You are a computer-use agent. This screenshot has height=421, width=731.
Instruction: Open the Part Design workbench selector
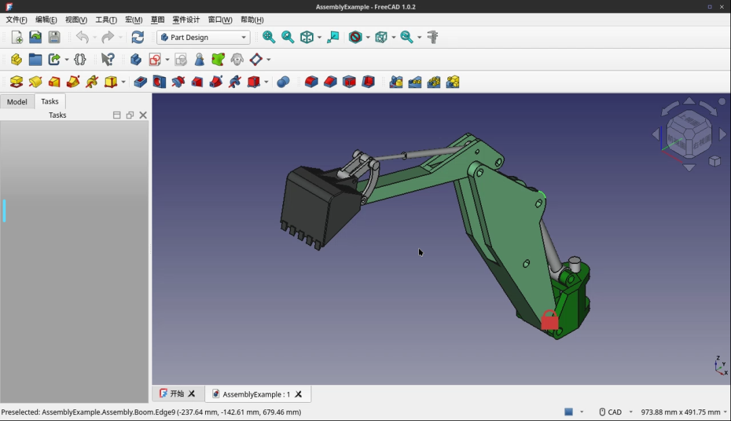203,37
